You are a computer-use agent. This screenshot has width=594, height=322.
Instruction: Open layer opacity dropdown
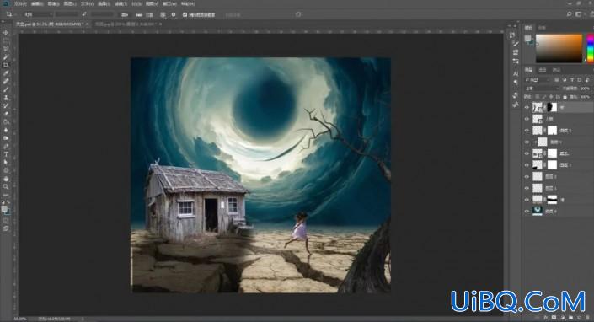click(586, 89)
